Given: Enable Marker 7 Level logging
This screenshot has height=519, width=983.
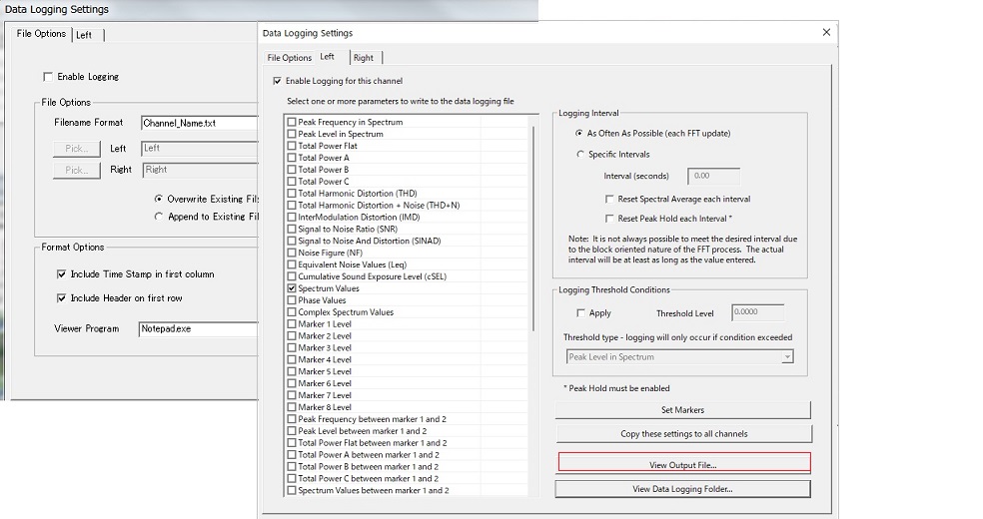Looking at the screenshot, I should point(292,395).
